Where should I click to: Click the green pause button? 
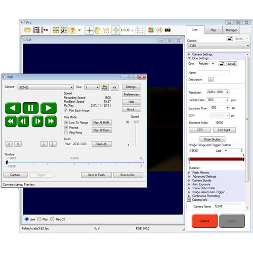coord(31,108)
